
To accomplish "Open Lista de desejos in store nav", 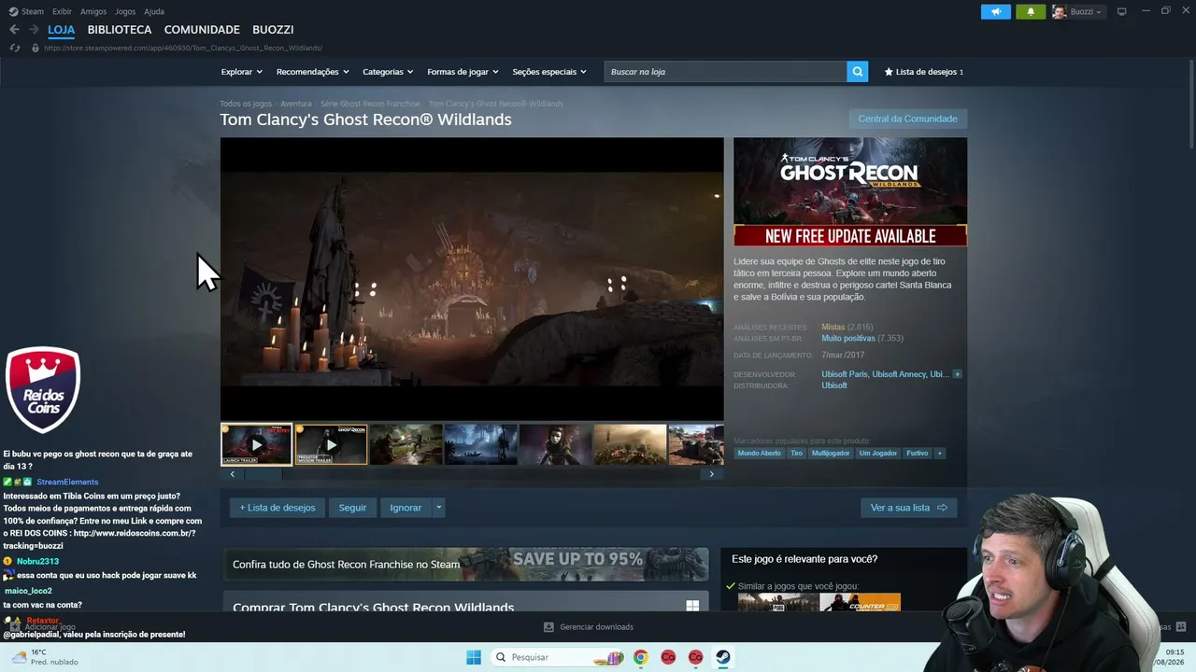I will click(923, 72).
